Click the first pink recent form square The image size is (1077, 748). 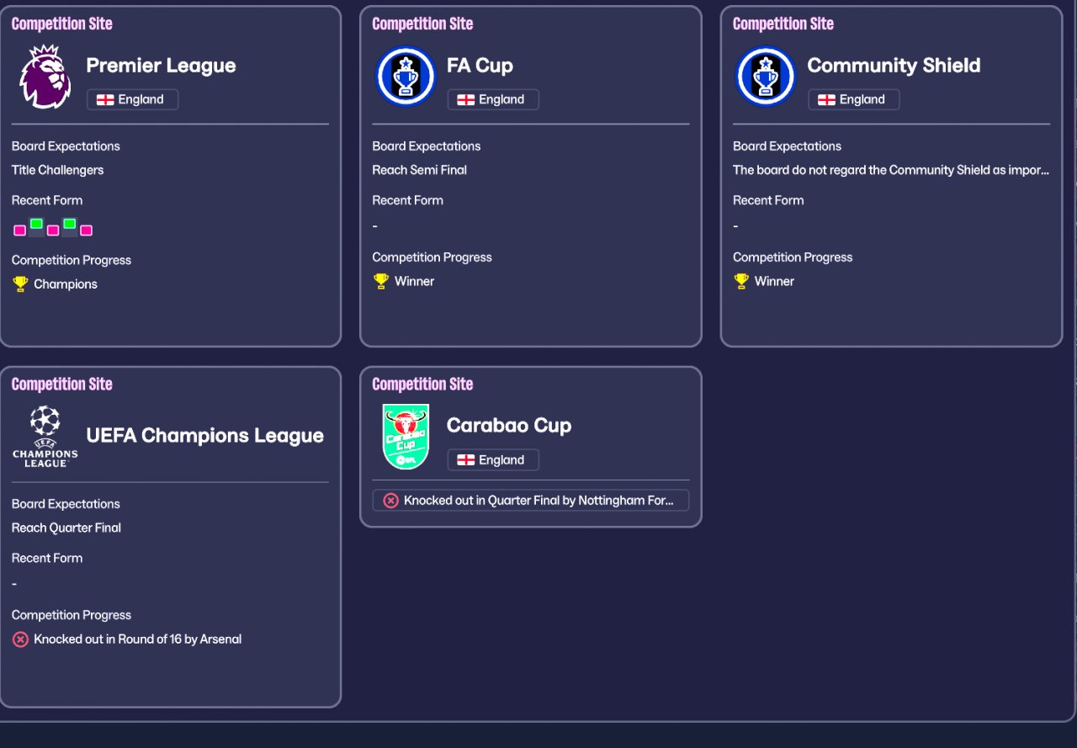[19, 231]
